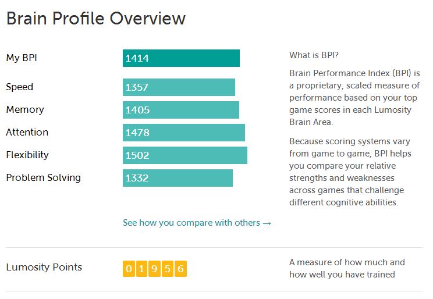Click the Lumosity Points first digit tile 0
This screenshot has width=433, height=299.
129,269
